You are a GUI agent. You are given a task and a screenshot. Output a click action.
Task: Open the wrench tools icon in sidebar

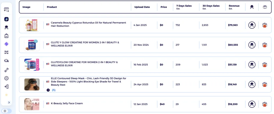(x=6, y=70)
